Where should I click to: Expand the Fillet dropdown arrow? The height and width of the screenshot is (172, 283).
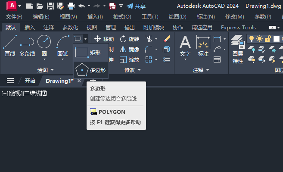156,49
